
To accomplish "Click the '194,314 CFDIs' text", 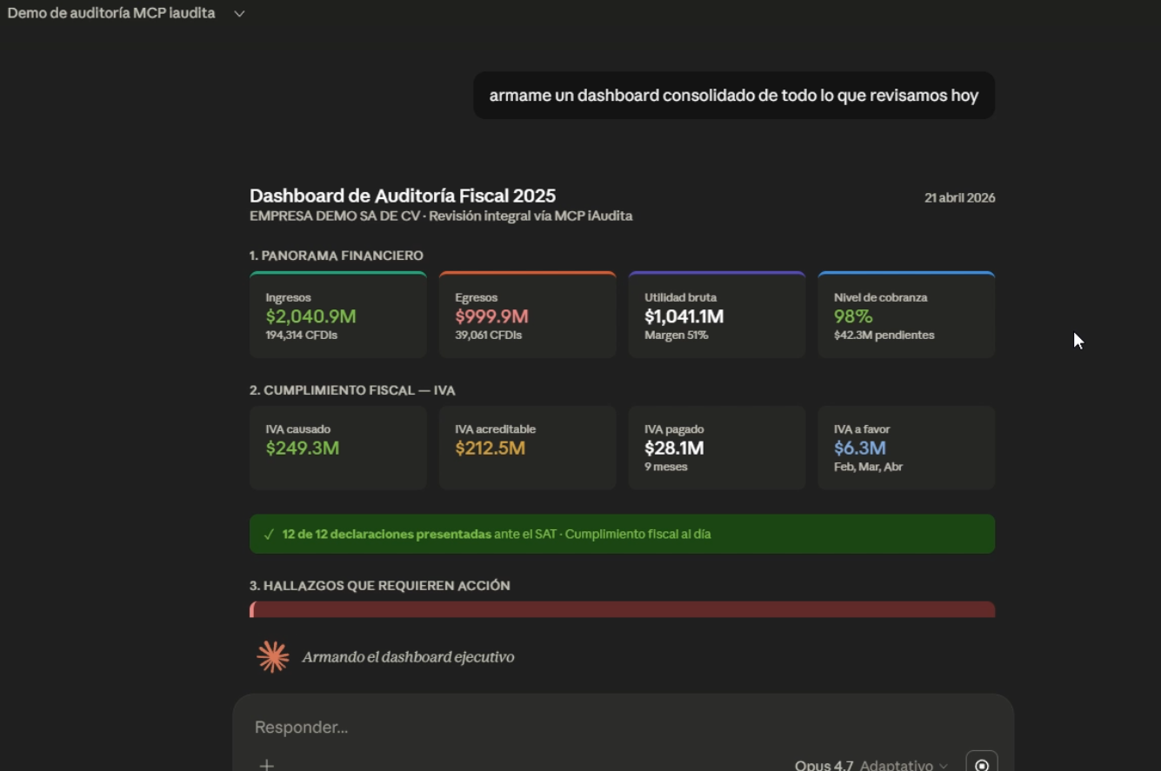I will [301, 336].
